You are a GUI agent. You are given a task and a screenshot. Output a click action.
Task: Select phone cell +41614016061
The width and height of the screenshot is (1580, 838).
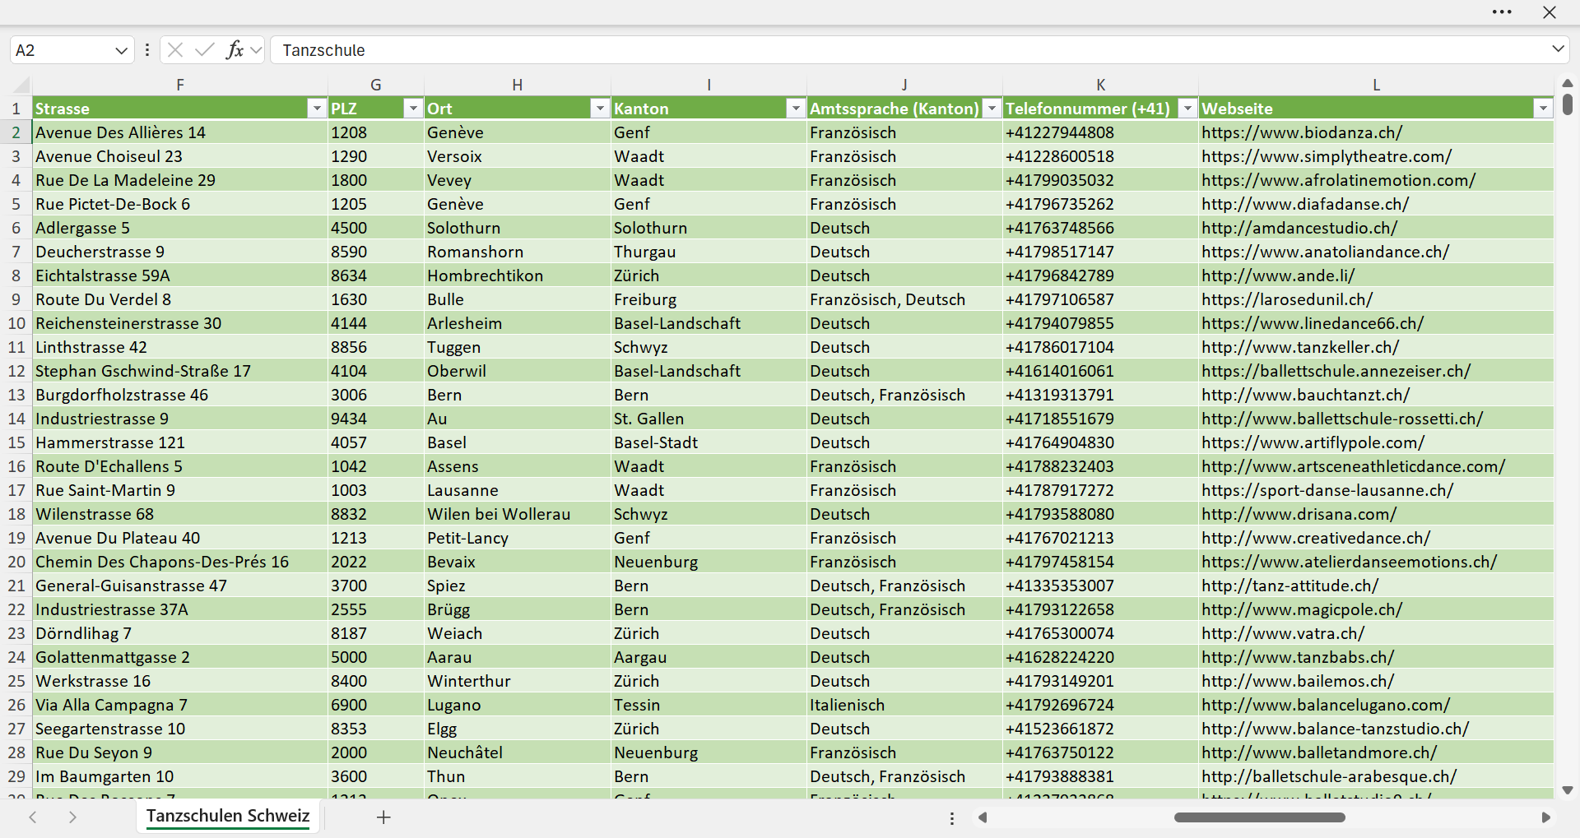(1100, 371)
